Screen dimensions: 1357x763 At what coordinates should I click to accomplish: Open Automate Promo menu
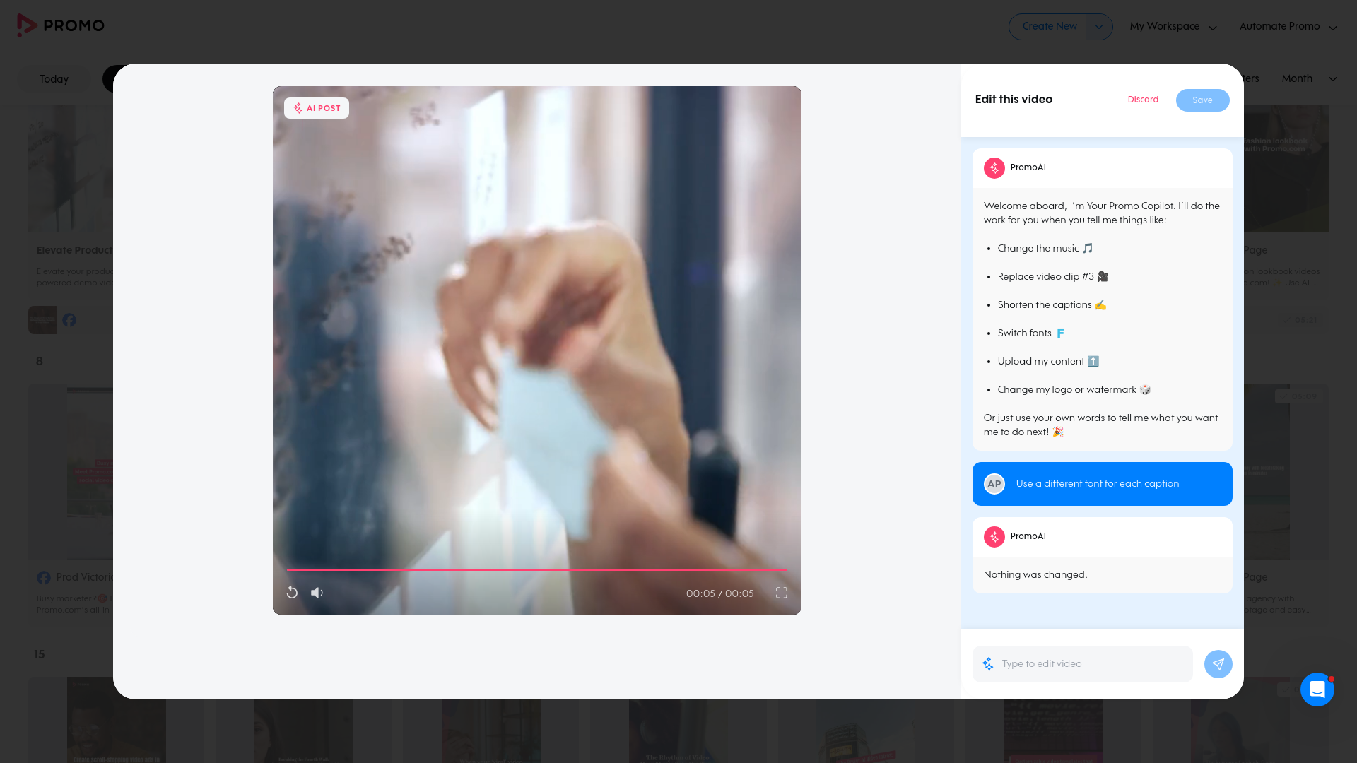(x=1288, y=27)
